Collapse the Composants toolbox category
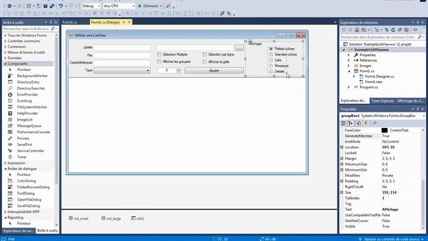 [x=5, y=64]
